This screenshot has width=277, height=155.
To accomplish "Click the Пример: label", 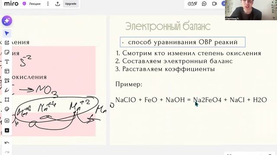I will pyautogui.click(x=129, y=84).
